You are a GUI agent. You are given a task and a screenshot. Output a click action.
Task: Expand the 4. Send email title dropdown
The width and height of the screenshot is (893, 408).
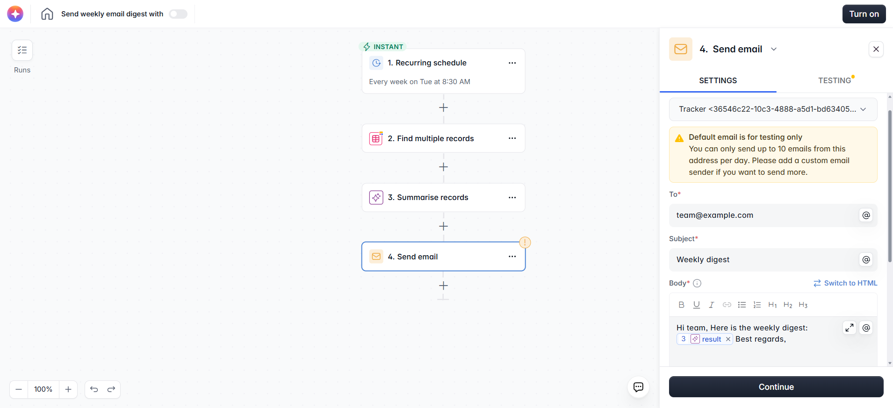click(774, 49)
